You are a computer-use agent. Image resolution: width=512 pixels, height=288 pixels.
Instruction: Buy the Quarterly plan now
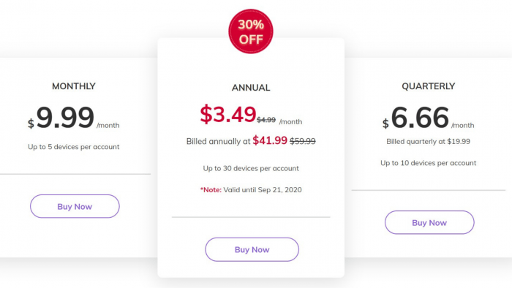pos(429,222)
